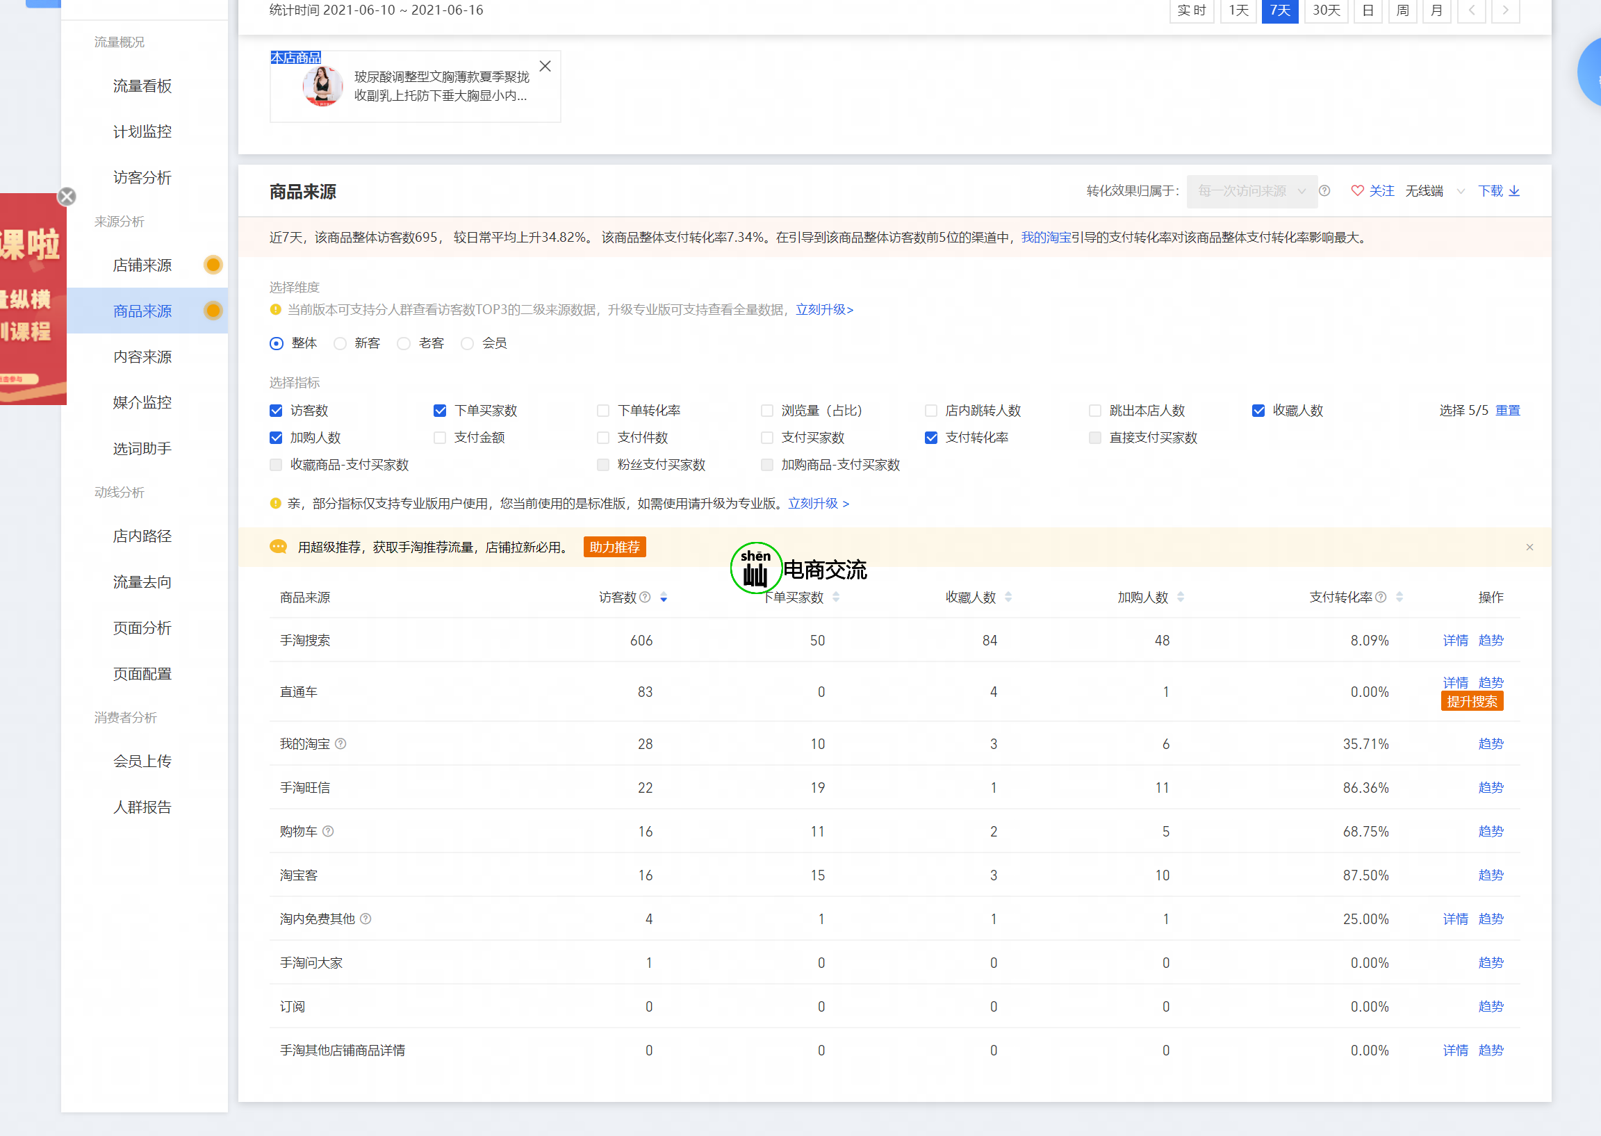Select the 老客 radio option

click(x=404, y=343)
